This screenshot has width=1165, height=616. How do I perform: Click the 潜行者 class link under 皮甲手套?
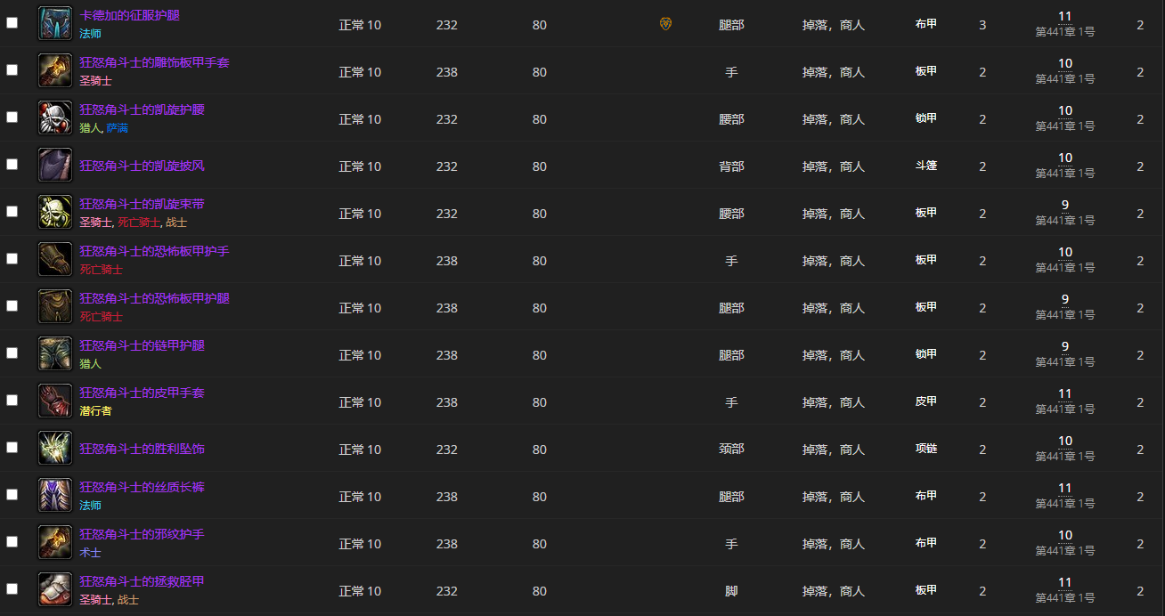point(95,411)
